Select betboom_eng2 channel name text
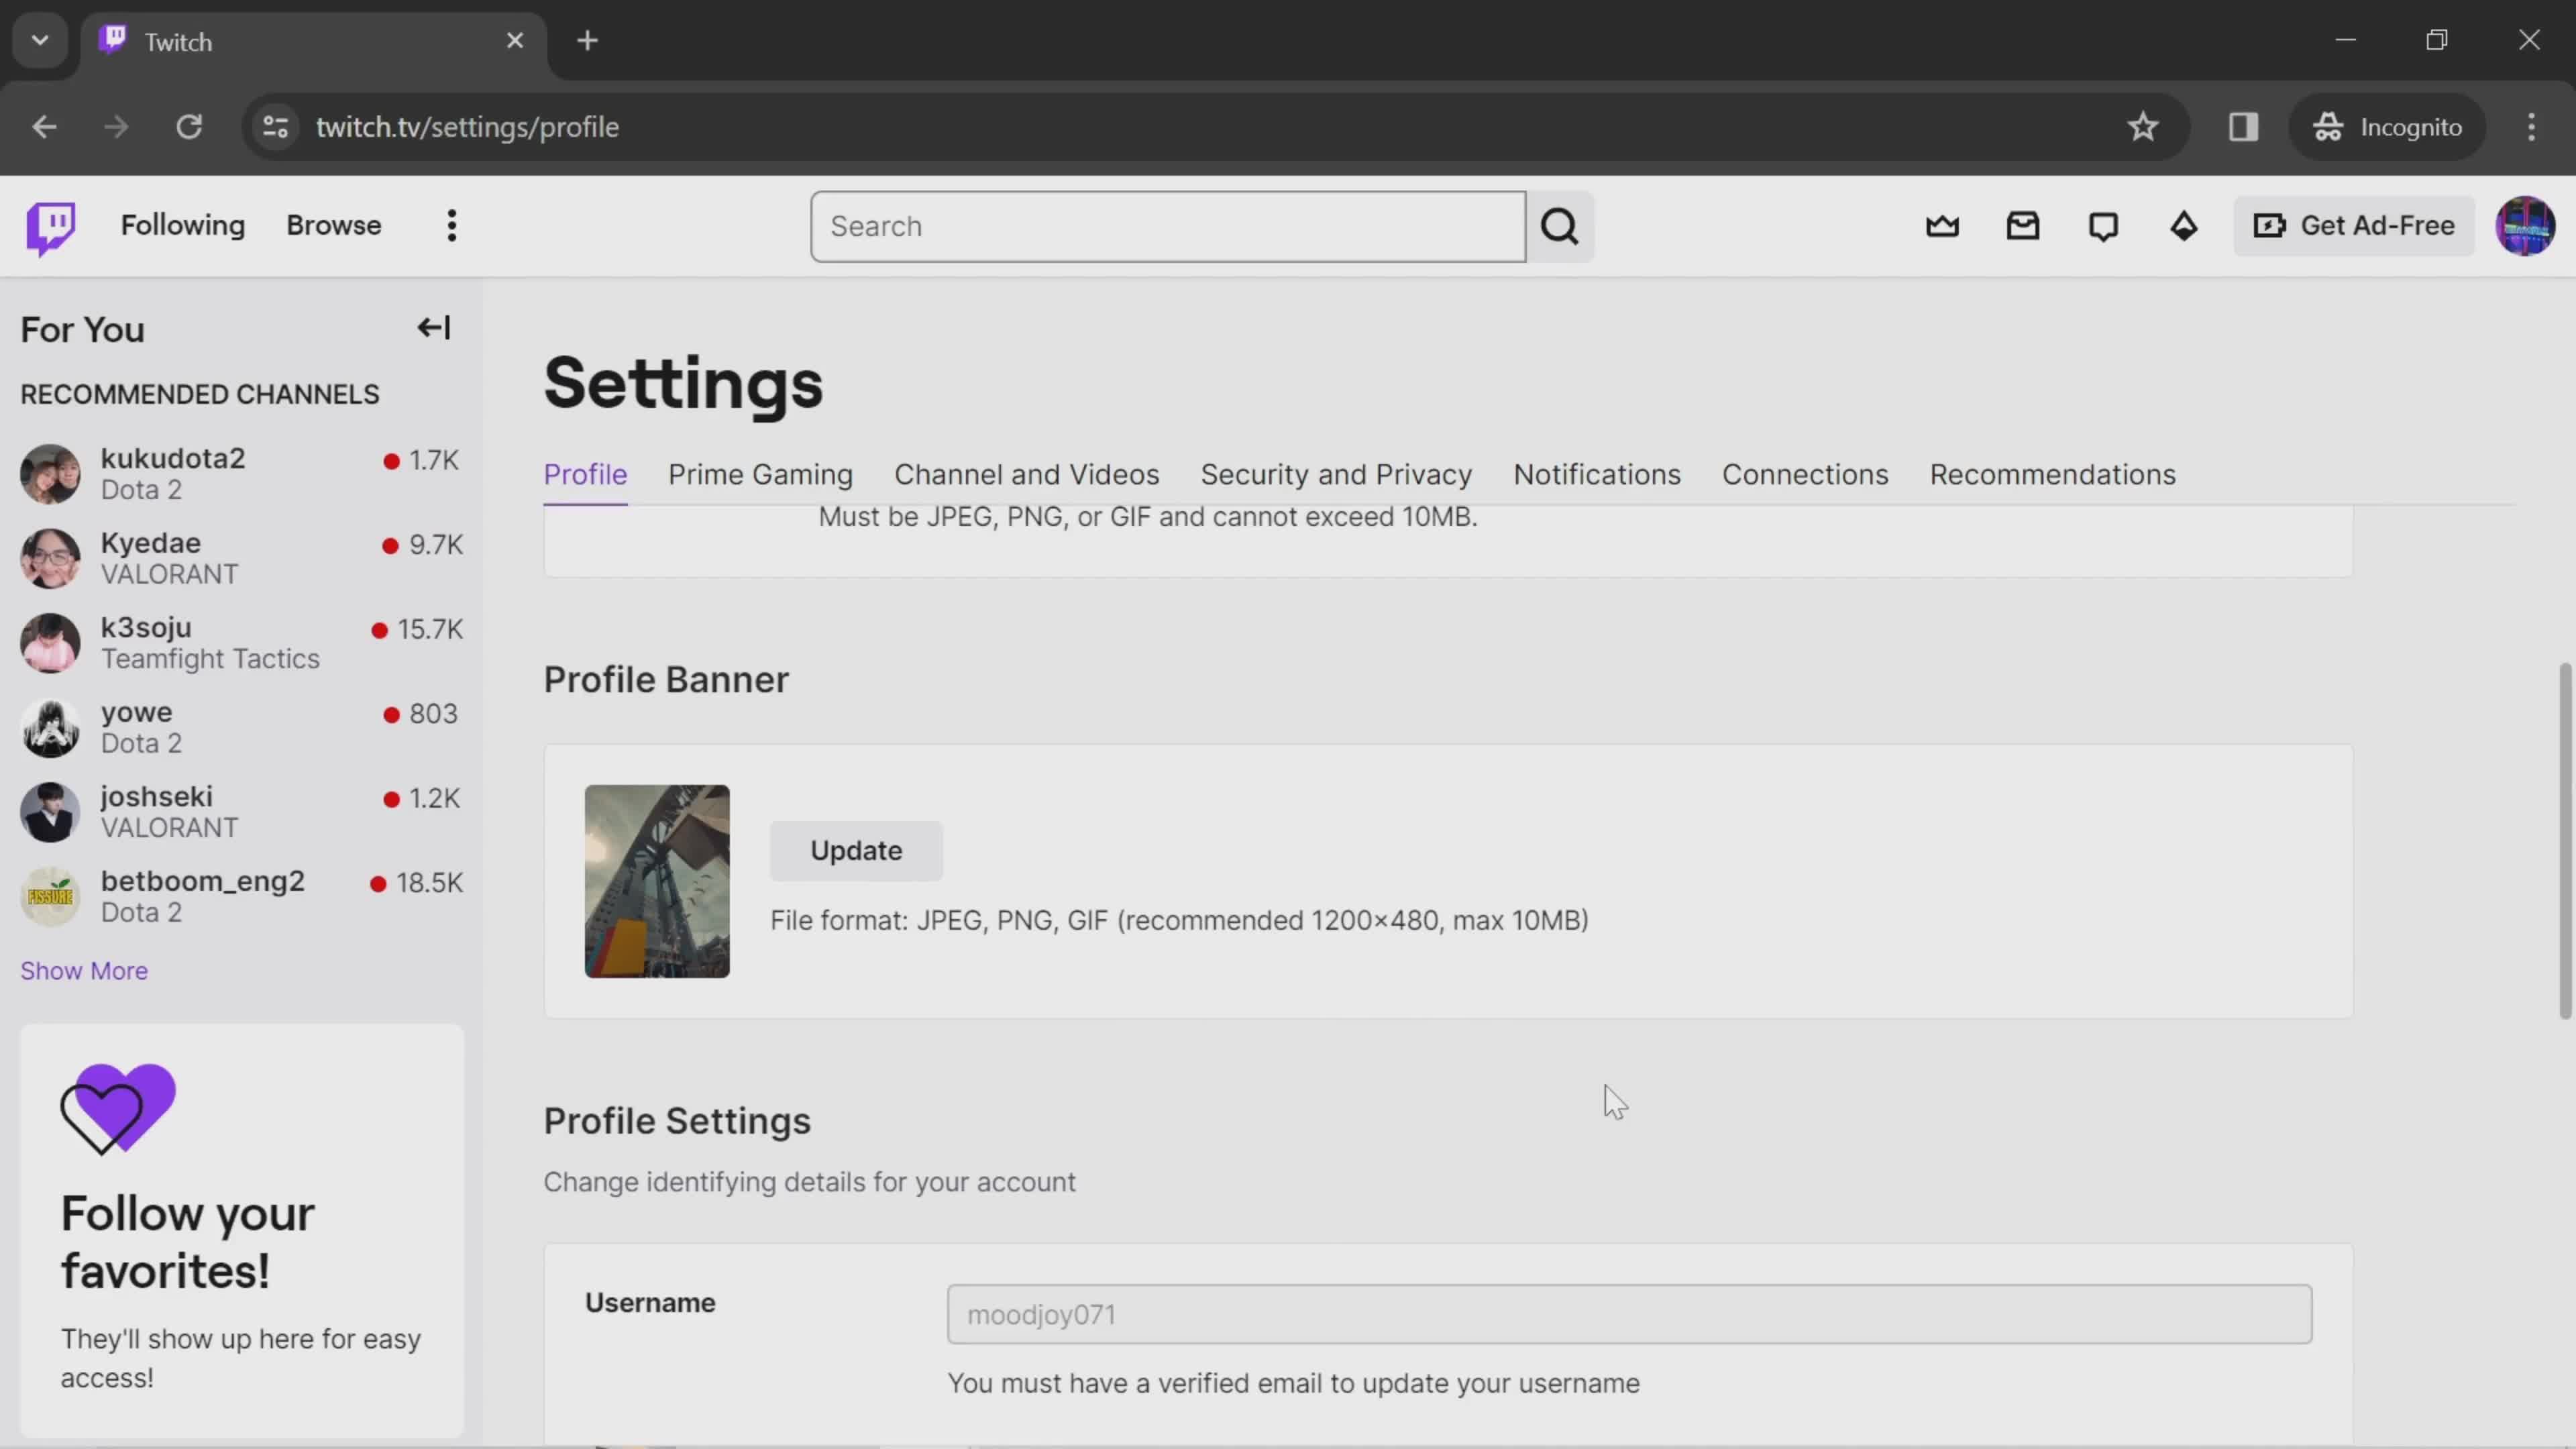 pyautogui.click(x=202, y=881)
